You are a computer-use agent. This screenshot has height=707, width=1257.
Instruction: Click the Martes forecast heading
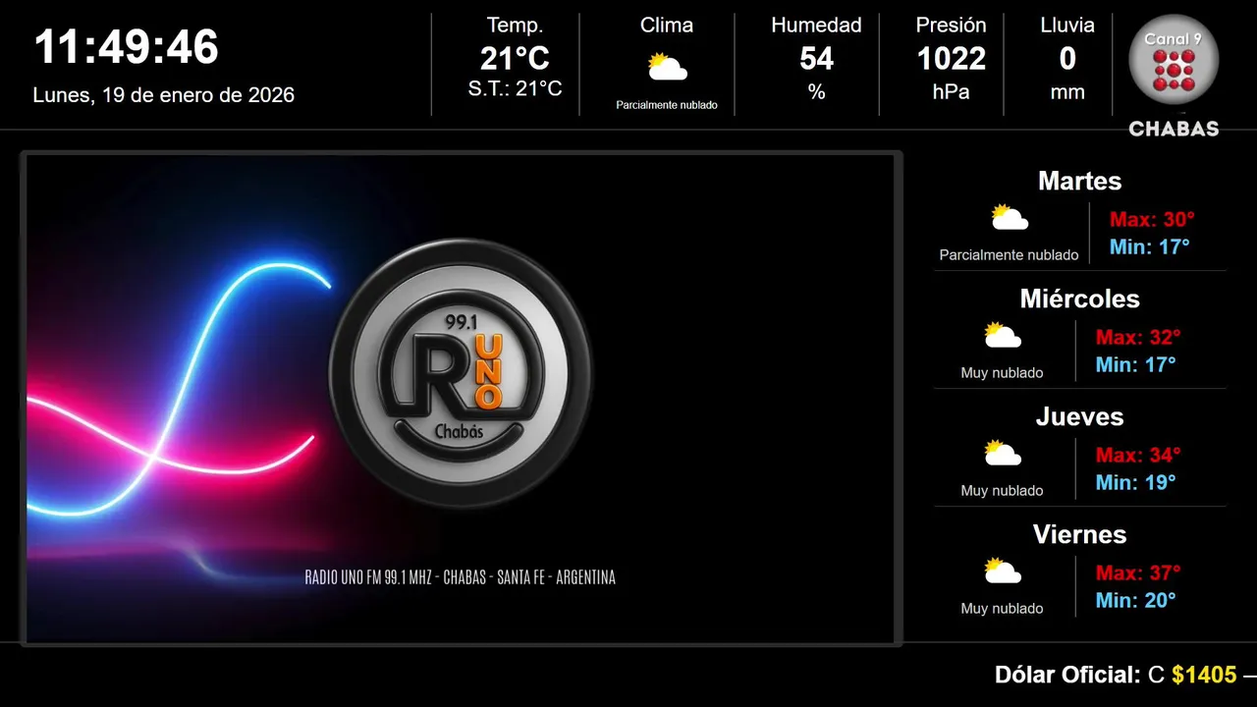point(1079,181)
